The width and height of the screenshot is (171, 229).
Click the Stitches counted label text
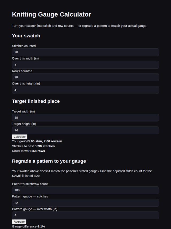click(x=24, y=46)
